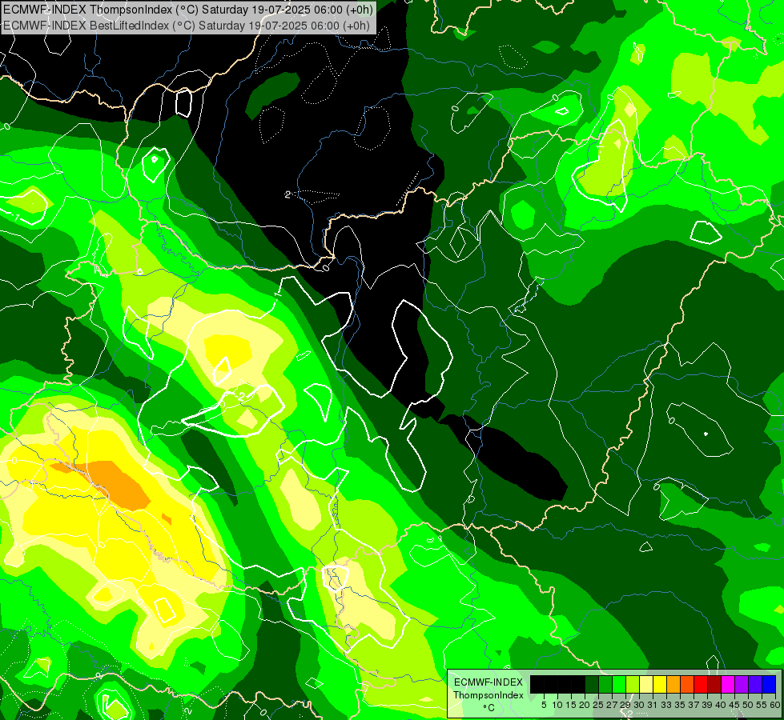The width and height of the screenshot is (784, 720).
Task: Click the legend scale value '40'
Action: coord(721,705)
